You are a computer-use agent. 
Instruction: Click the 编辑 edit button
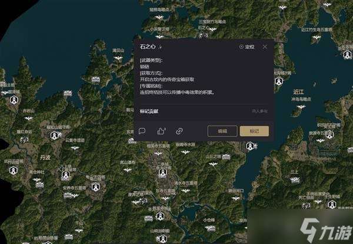tap(222, 131)
